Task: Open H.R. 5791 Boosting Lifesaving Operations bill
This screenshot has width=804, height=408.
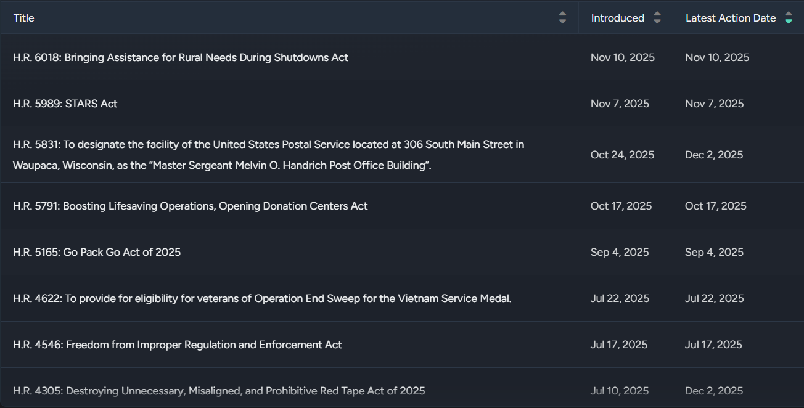Action: tap(190, 206)
